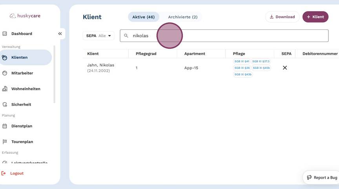Viewport: 339px width, 189px height.
Task: Click the Dashboard chart icon
Action: (x=5, y=34)
